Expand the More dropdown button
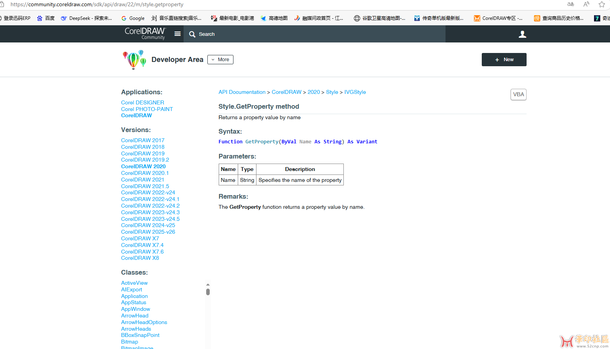Viewport: 610px width, 349px height. pos(220,60)
